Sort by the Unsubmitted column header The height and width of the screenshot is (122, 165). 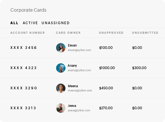[x=145, y=33]
